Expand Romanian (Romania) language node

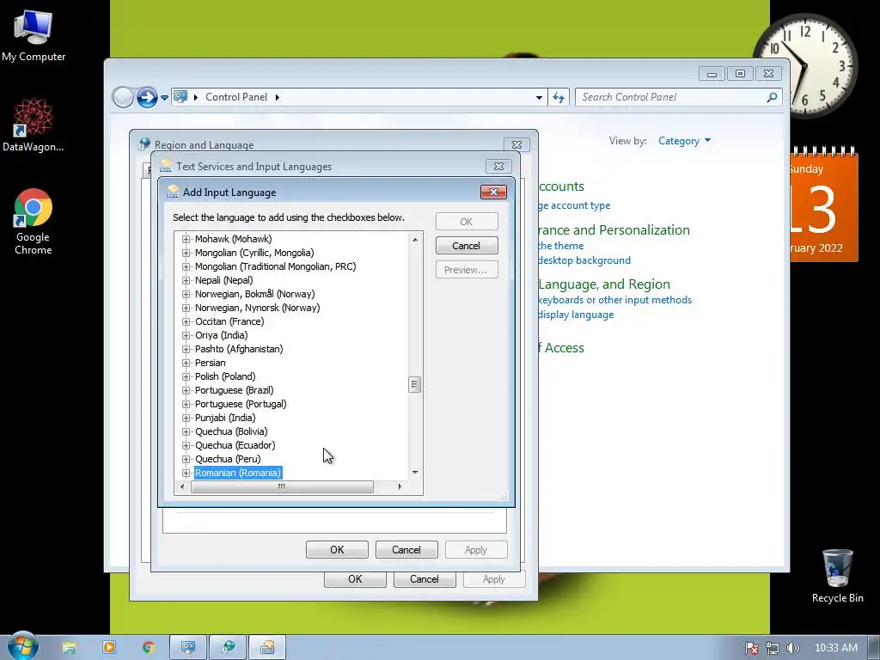point(186,474)
